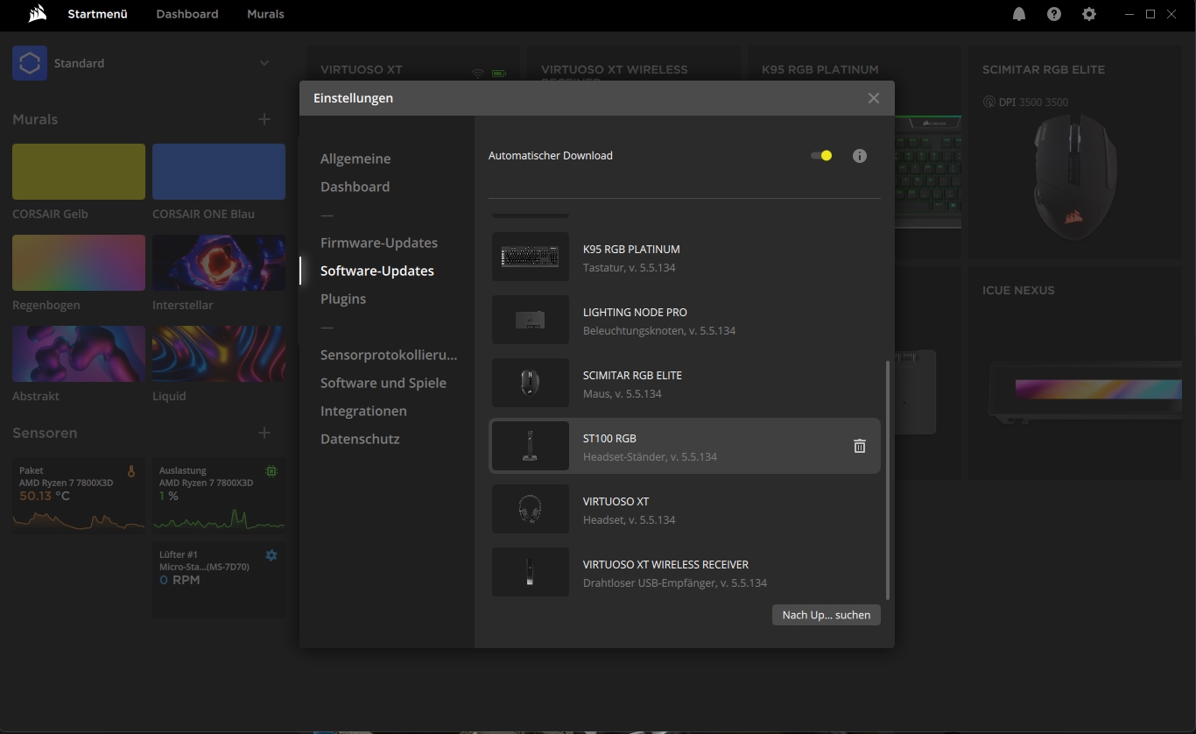Delete ST100 RGB with trash icon
This screenshot has height=734, width=1196.
pos(860,446)
